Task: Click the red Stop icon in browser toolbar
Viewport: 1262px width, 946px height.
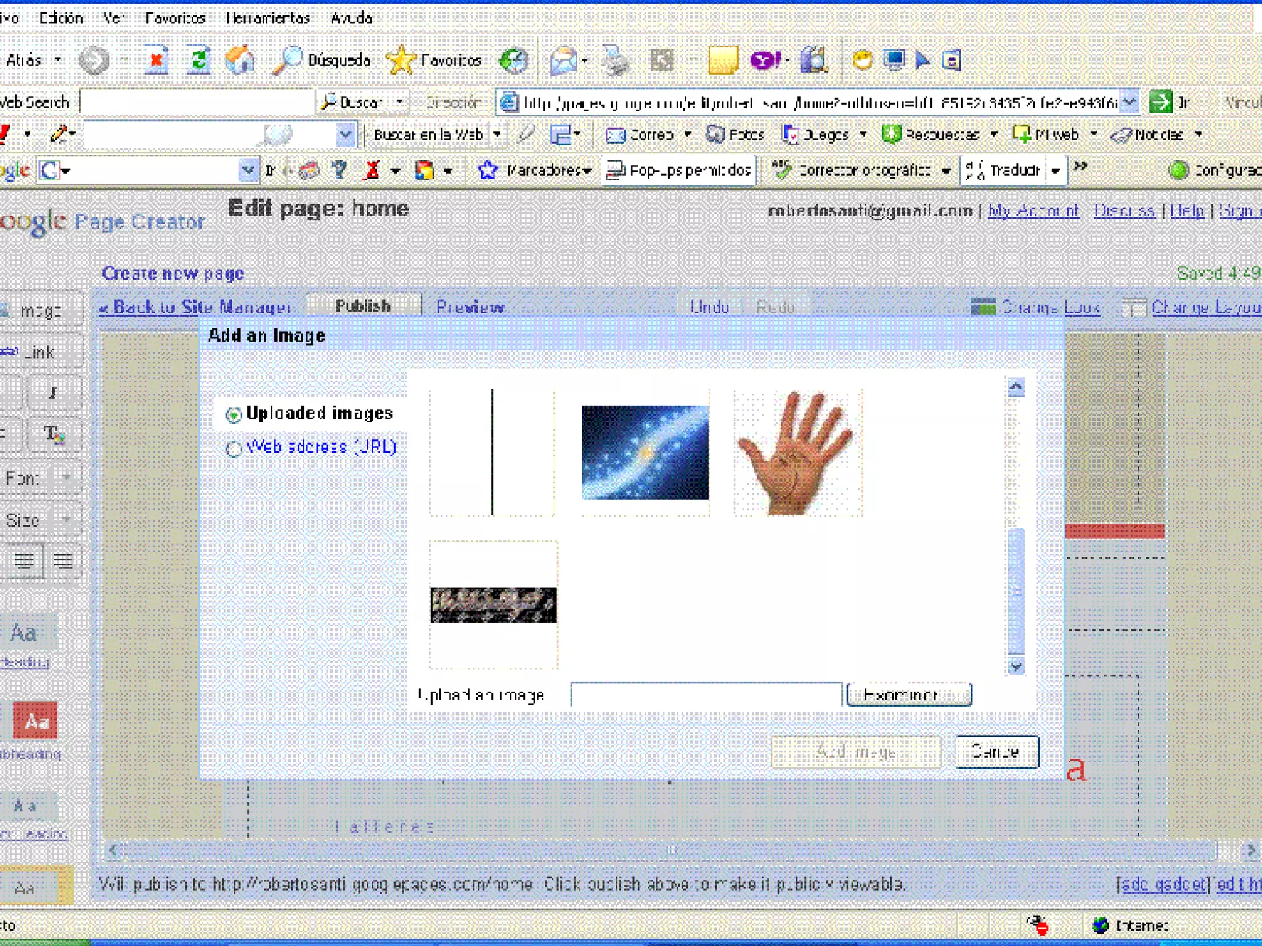Action: point(157,60)
